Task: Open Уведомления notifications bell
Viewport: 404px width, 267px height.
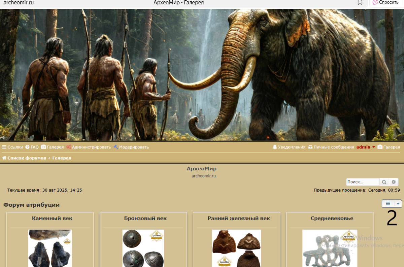Action: (289, 147)
